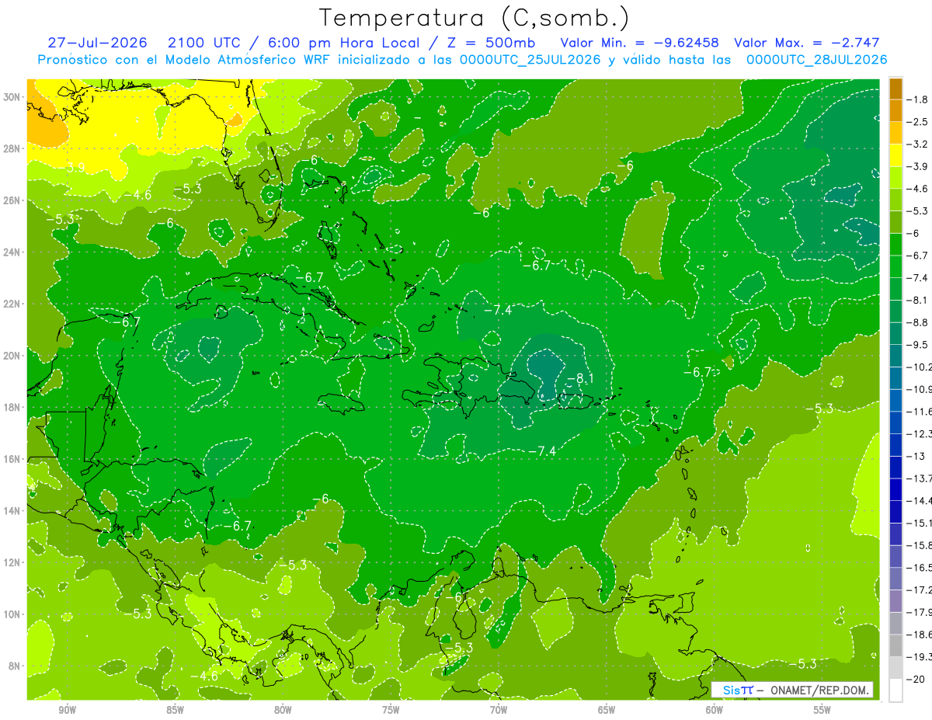
Task: Click the "-19.3" color legend label
Action: point(920,657)
